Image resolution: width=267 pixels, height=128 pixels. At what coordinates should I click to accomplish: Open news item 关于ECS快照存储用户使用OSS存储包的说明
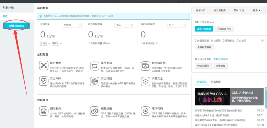[x=218, y=110]
